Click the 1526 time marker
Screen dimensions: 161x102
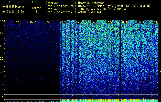tap(94, 22)
